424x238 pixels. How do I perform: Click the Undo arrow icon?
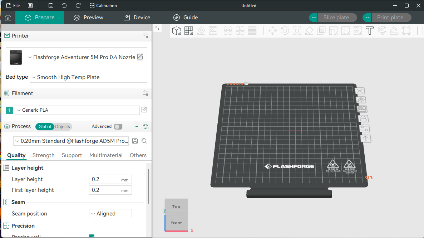pos(64,5)
